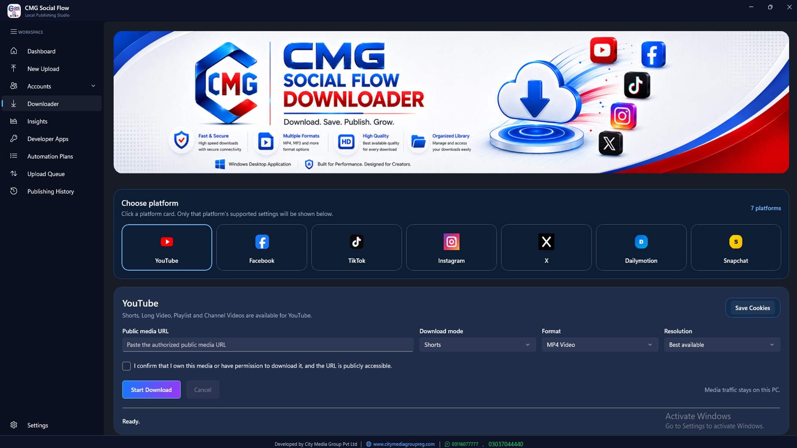Expand the Accounts submenu chevron
Viewport: 797px width, 448px height.
(x=93, y=86)
